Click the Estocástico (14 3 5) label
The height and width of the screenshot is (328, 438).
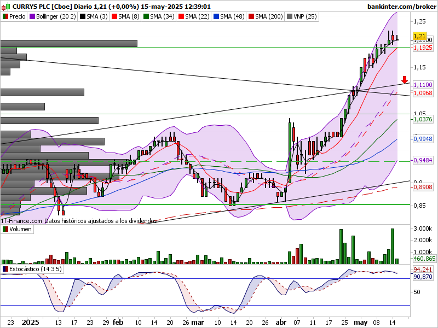click(x=35, y=269)
